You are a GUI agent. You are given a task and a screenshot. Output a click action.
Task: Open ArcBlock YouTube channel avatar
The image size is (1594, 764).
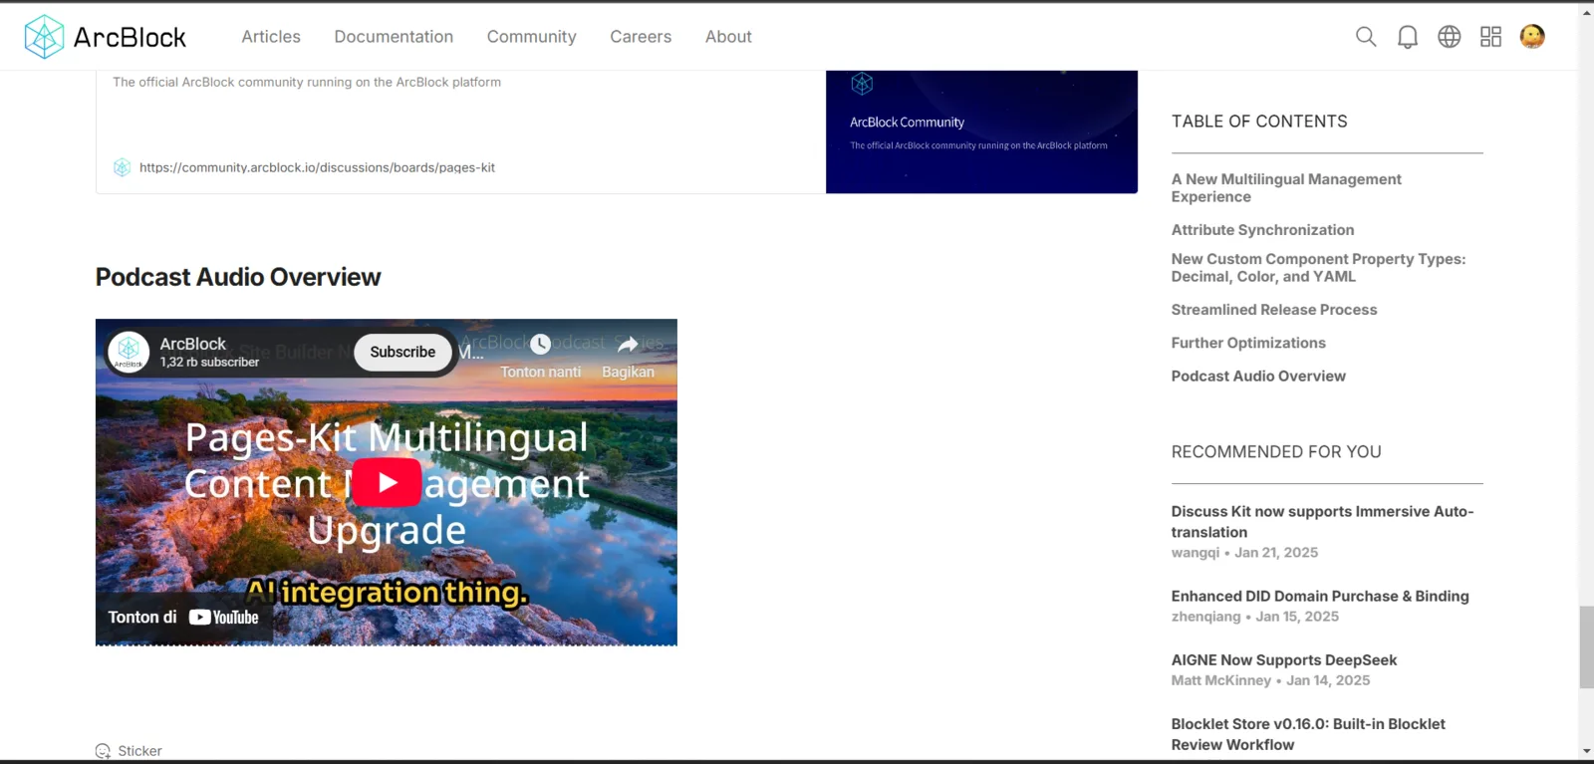coord(129,352)
